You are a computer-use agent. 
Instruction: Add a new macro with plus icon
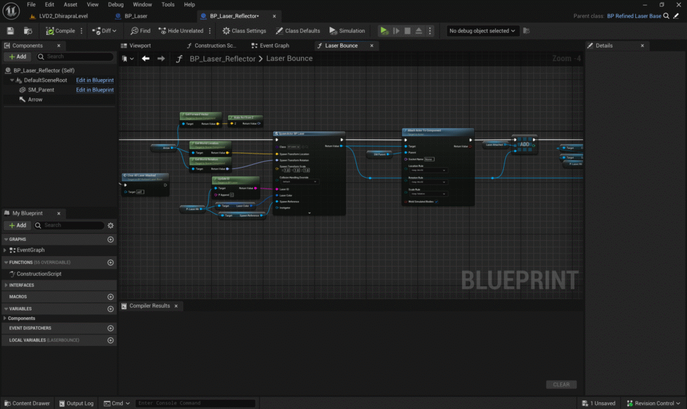[x=111, y=297]
